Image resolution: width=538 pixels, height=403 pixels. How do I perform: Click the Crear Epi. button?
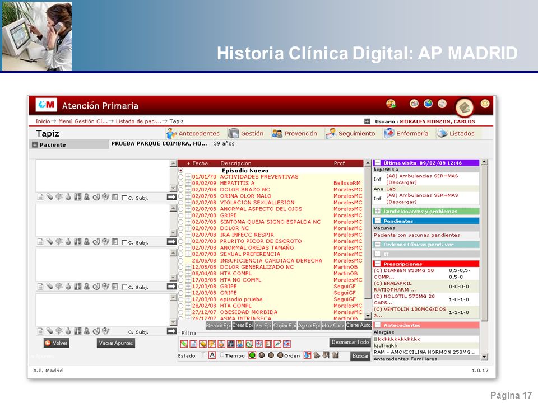[x=243, y=325]
